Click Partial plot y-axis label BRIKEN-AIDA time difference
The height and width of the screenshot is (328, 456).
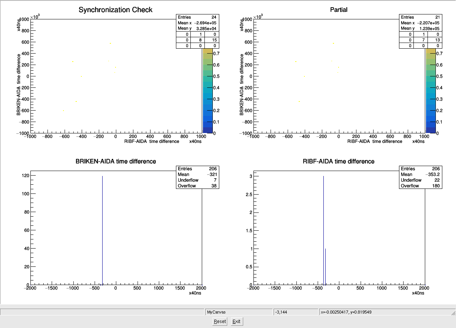[x=242, y=85]
